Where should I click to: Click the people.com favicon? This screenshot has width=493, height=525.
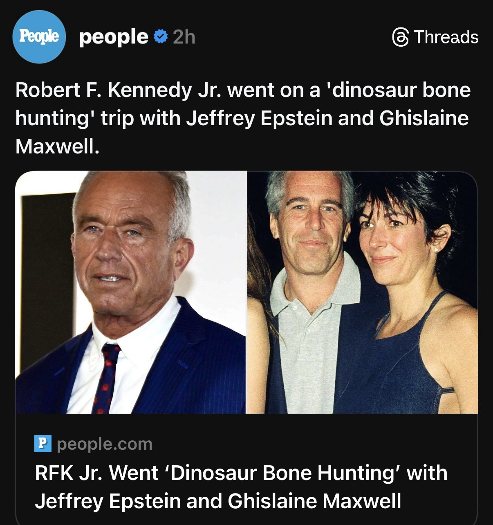(x=43, y=444)
